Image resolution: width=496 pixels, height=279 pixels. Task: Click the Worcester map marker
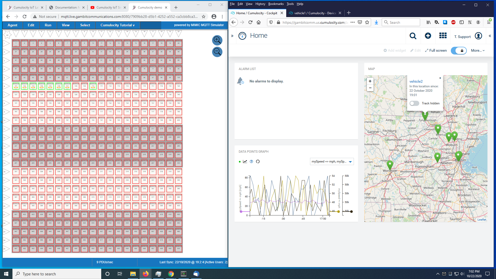[390, 165]
